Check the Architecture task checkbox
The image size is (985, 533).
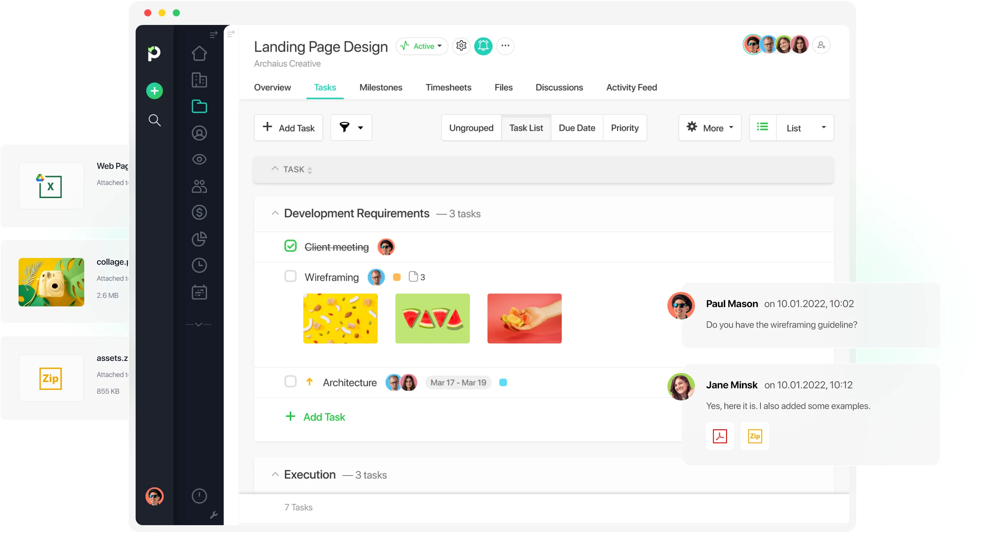tap(290, 382)
